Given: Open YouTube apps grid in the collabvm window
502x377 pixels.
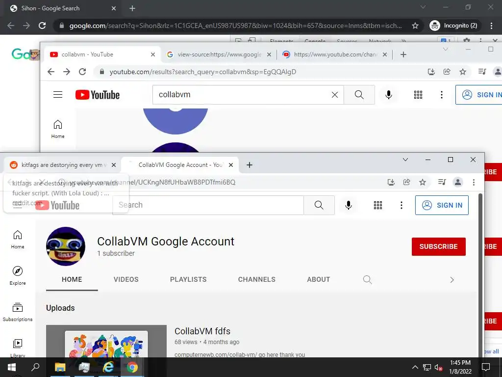Looking at the screenshot, I should (x=418, y=95).
